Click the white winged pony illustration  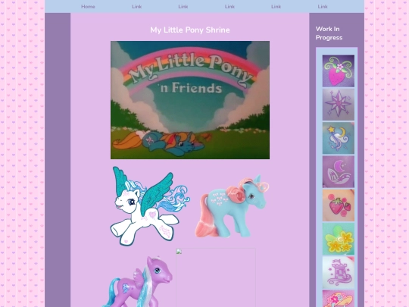(150, 206)
